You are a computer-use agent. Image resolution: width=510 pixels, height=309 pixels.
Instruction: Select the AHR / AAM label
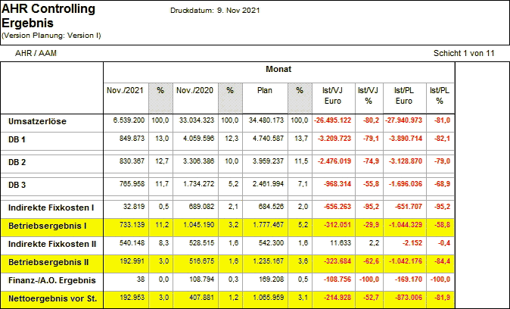coord(36,54)
